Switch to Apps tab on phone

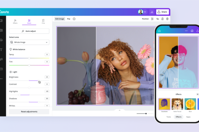coord(188,117)
